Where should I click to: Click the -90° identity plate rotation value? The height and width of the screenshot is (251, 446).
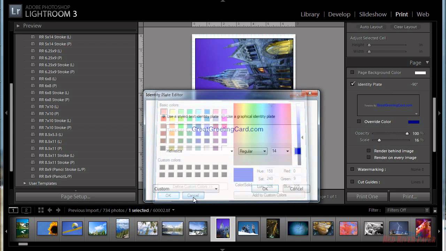(x=414, y=84)
